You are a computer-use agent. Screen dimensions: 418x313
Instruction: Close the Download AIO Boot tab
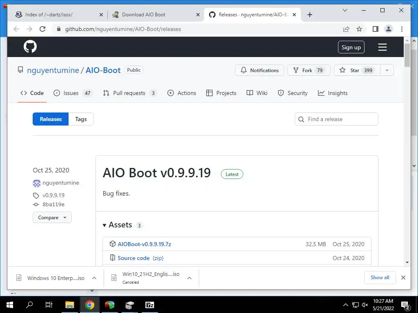pos(198,15)
